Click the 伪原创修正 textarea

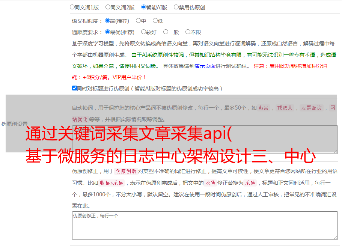click(x=205, y=226)
